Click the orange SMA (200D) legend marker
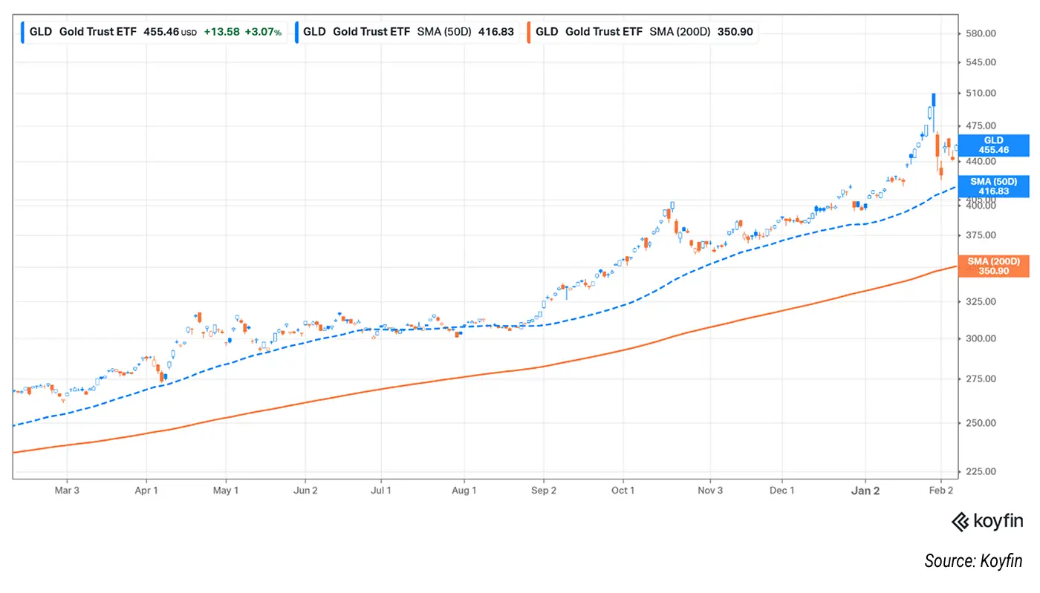1040x593 pixels. click(x=529, y=32)
